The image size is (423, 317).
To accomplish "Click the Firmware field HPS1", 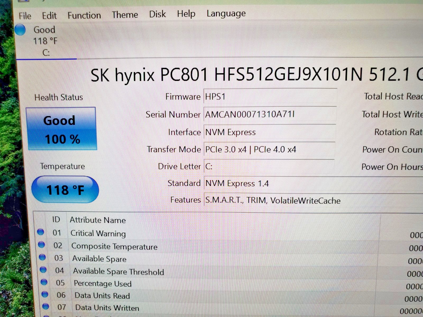I will [270, 97].
